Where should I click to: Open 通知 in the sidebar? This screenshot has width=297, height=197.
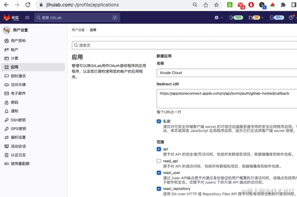[33, 111]
